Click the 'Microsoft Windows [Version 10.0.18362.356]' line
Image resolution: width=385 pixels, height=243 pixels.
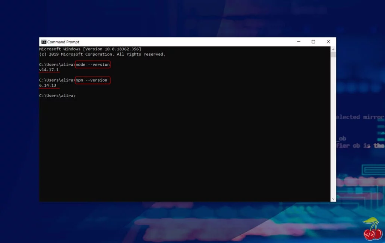point(90,49)
